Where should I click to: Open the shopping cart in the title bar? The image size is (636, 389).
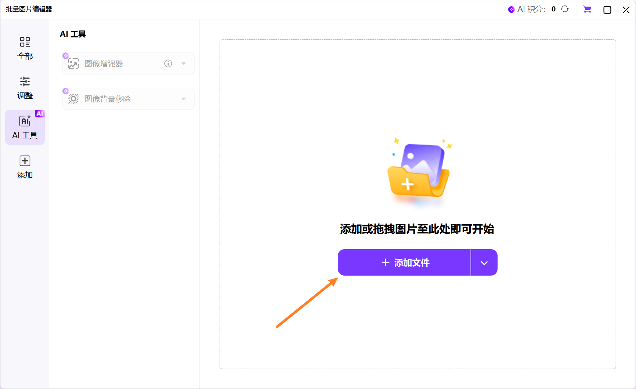tap(587, 9)
